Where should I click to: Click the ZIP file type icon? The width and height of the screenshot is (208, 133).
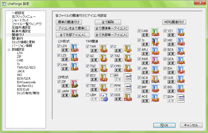(75, 84)
